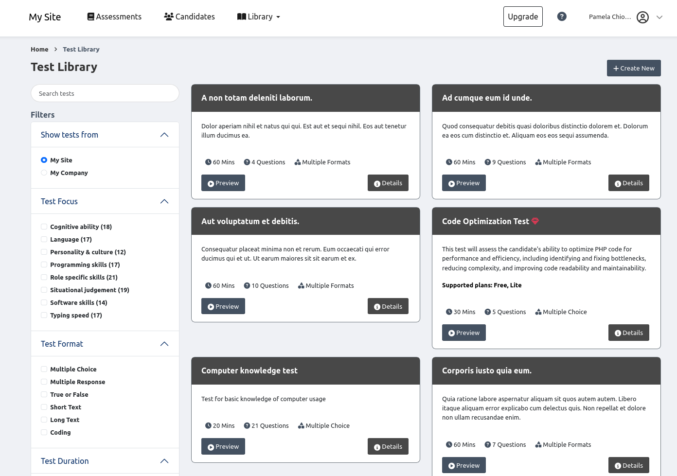Click the red gem icon on Code Optimization Test
This screenshot has height=476, width=677.
tap(535, 221)
